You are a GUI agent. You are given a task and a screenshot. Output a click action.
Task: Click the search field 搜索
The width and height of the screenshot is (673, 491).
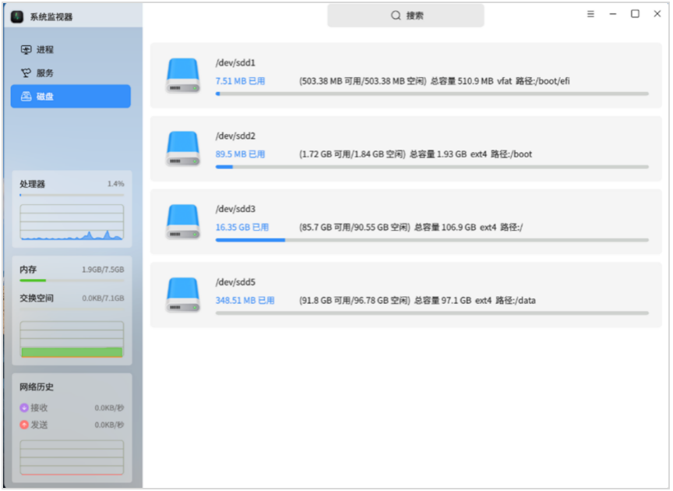click(x=406, y=16)
